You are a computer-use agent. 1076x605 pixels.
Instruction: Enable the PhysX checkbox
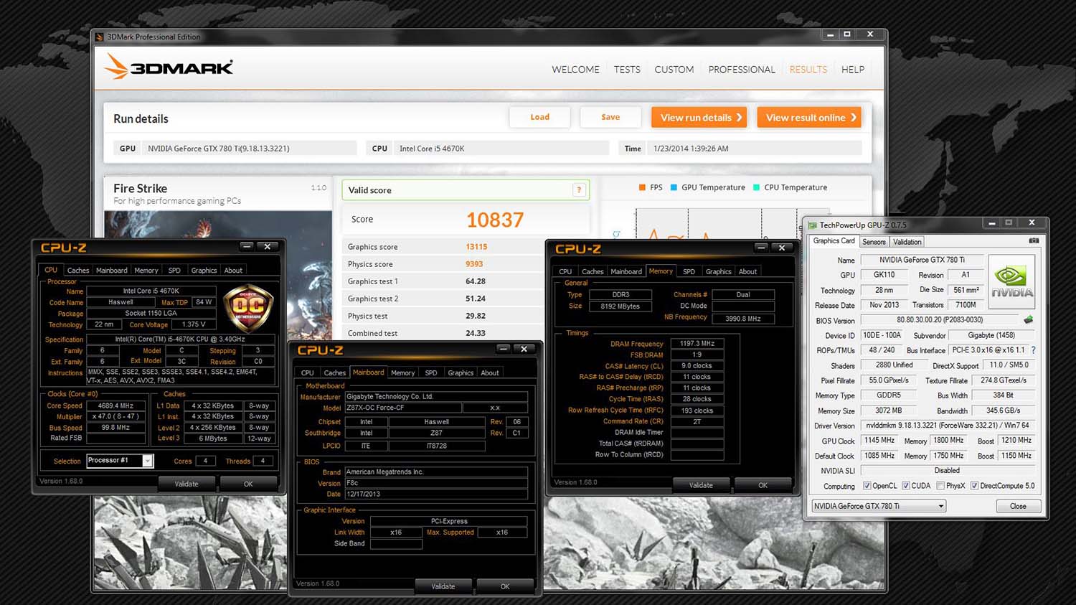point(940,486)
